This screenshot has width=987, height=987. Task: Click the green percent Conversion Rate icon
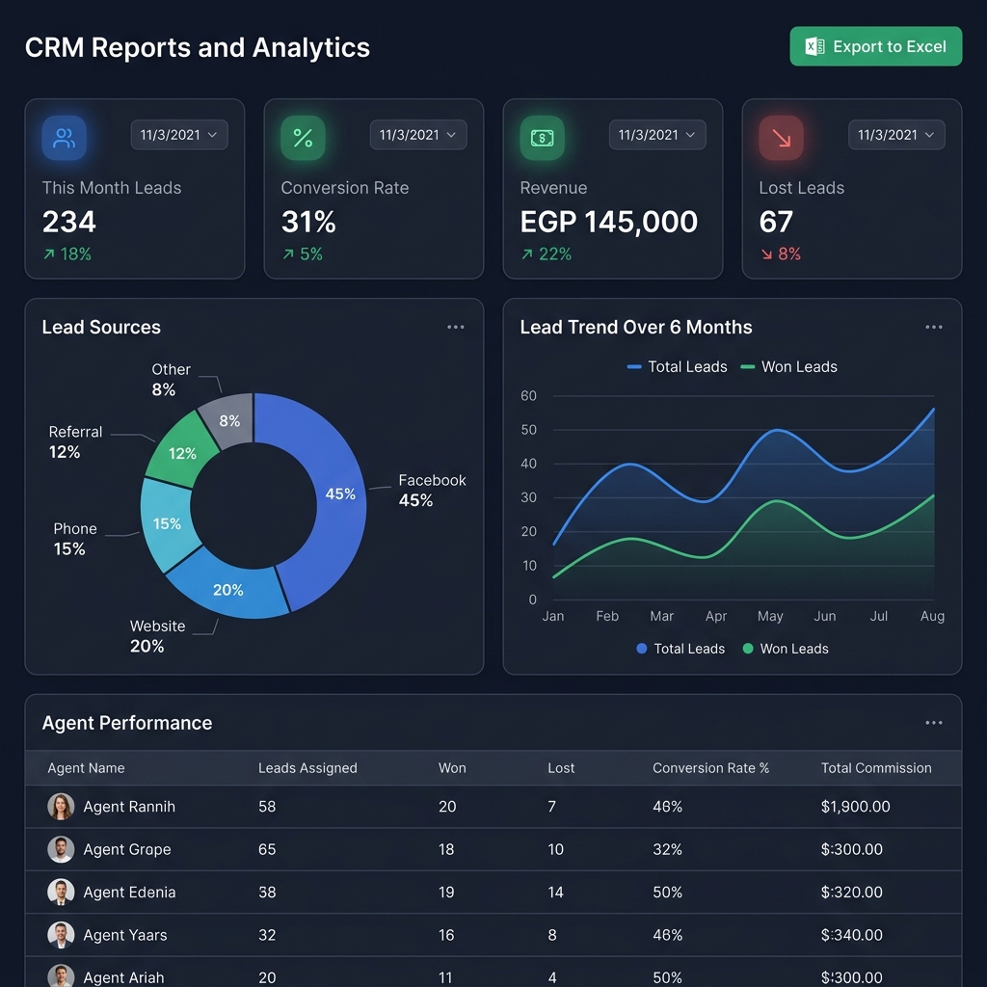coord(303,137)
